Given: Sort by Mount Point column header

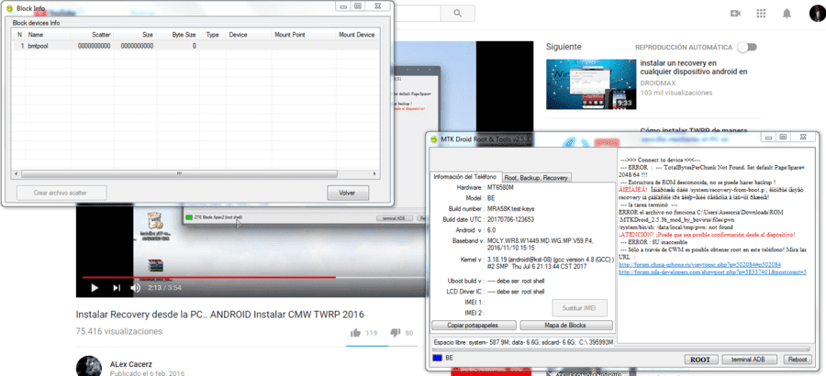Looking at the screenshot, I should click(290, 35).
